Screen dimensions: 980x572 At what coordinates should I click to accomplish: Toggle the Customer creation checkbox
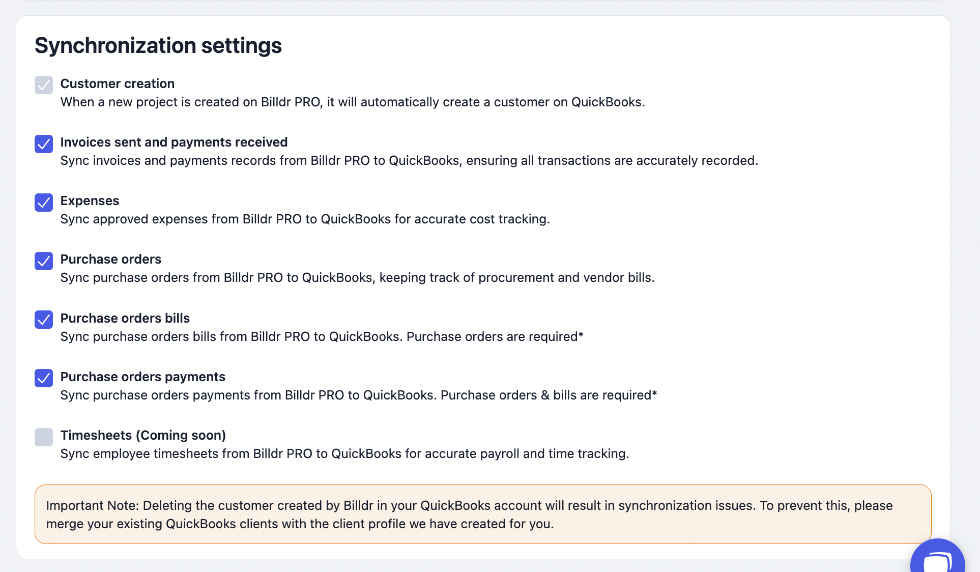coord(44,85)
